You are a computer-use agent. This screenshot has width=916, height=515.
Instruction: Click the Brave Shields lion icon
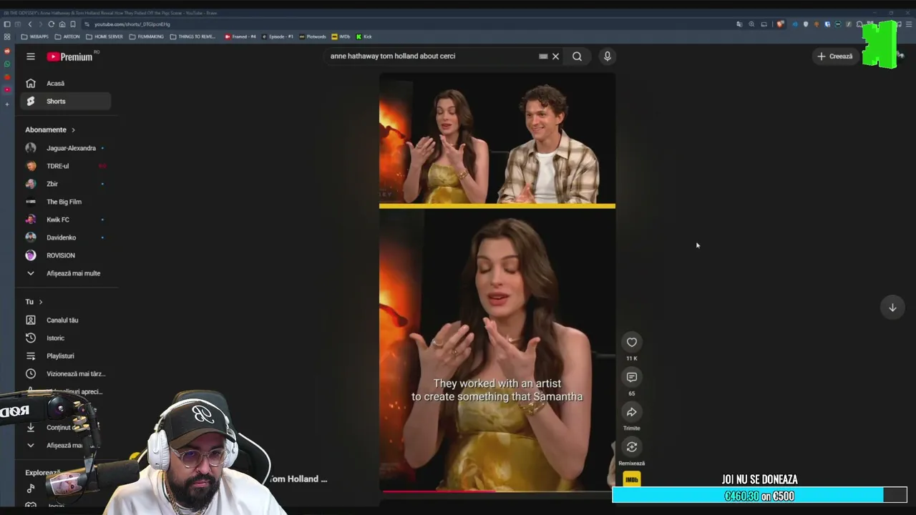tap(780, 24)
